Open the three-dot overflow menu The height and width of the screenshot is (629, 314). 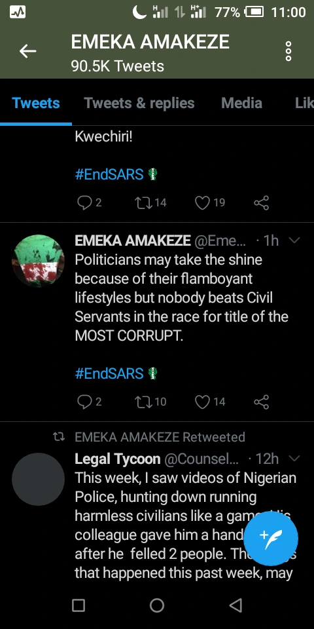pos(288,51)
